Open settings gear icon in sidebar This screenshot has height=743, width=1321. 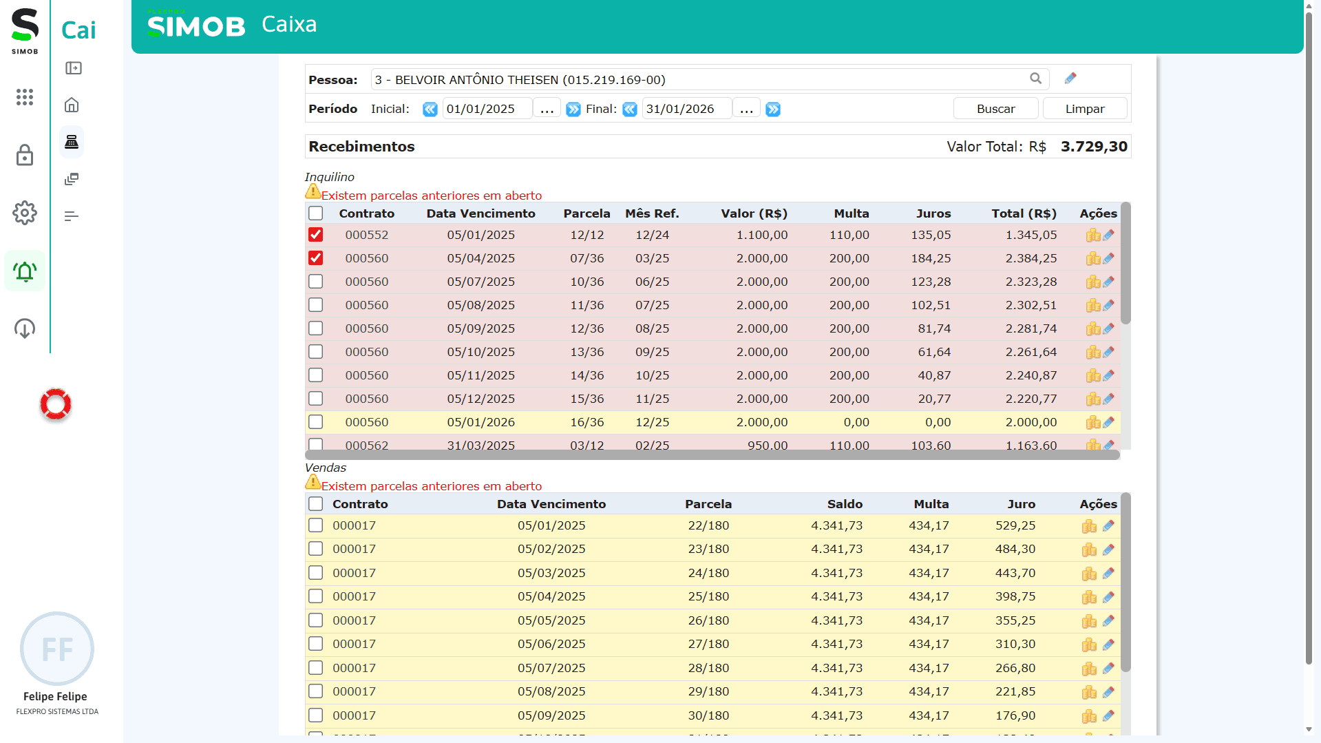click(25, 213)
